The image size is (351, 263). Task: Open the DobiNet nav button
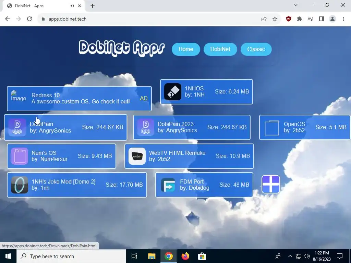[220, 49]
